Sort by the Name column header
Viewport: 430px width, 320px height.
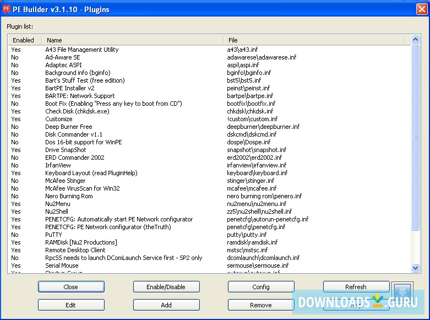click(x=133, y=40)
